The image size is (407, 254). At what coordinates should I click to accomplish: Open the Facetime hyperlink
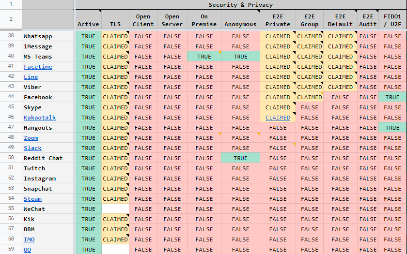[38, 67]
